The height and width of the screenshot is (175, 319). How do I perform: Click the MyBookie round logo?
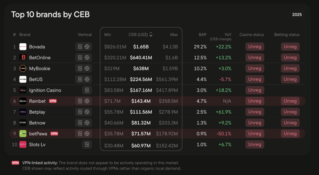coord(23,69)
